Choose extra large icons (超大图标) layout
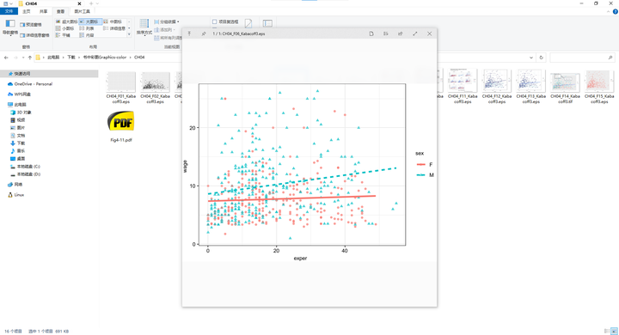Viewport: 619px width, 335px height. 67,21
